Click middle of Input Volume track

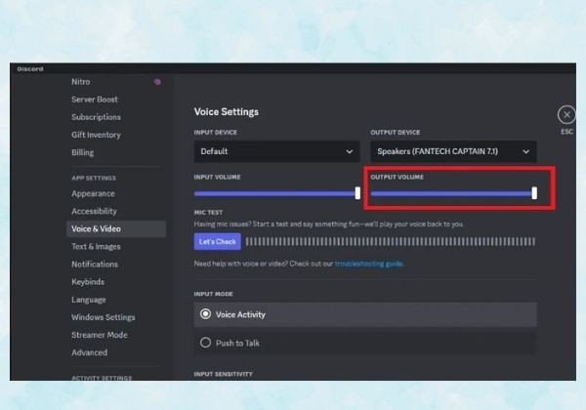click(275, 194)
